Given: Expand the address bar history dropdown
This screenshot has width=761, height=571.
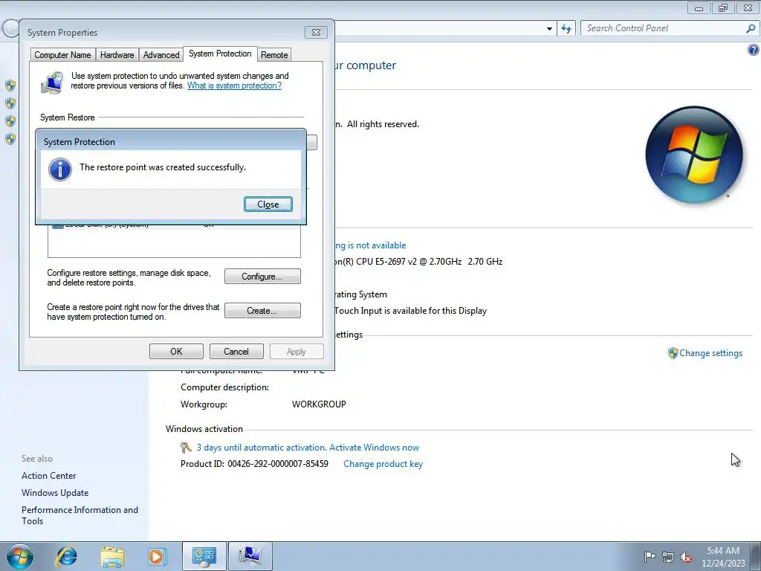Looking at the screenshot, I should 549,29.
